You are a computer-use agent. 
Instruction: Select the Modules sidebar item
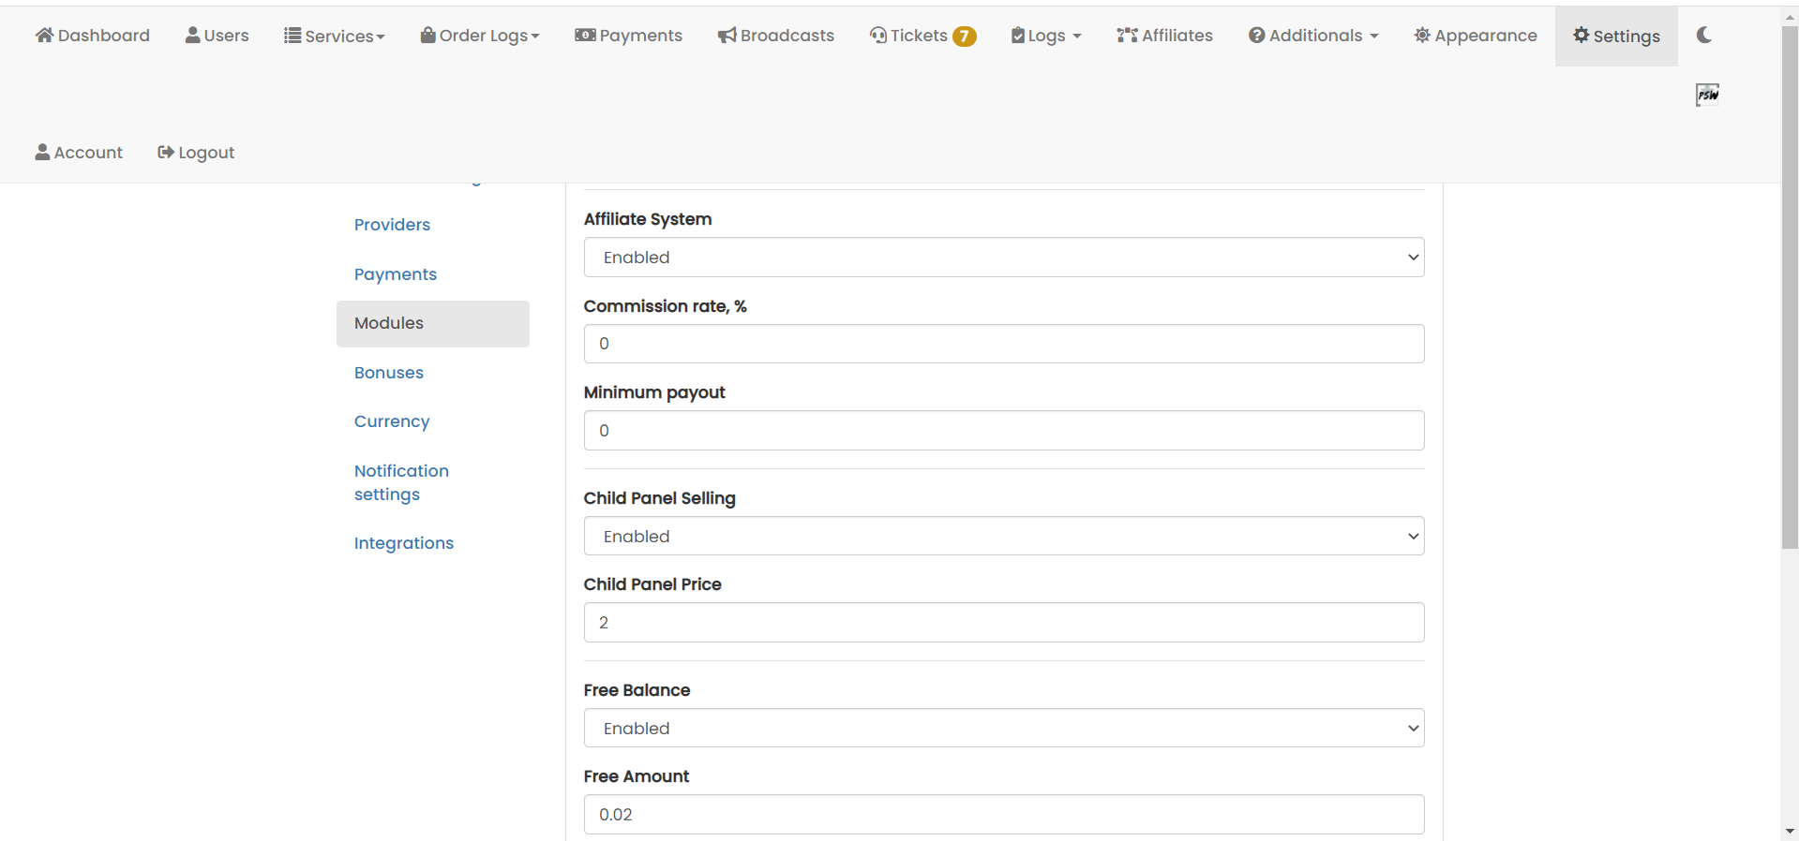click(433, 323)
